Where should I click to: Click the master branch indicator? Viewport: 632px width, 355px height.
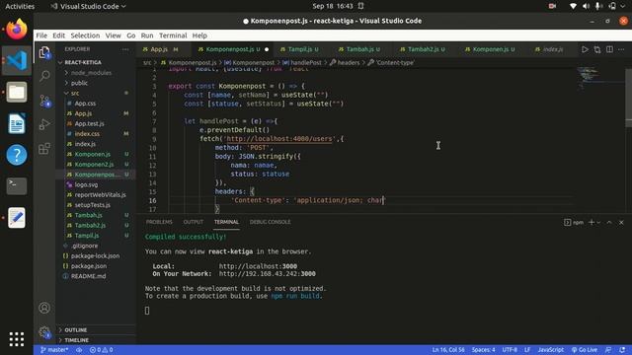click(54, 350)
